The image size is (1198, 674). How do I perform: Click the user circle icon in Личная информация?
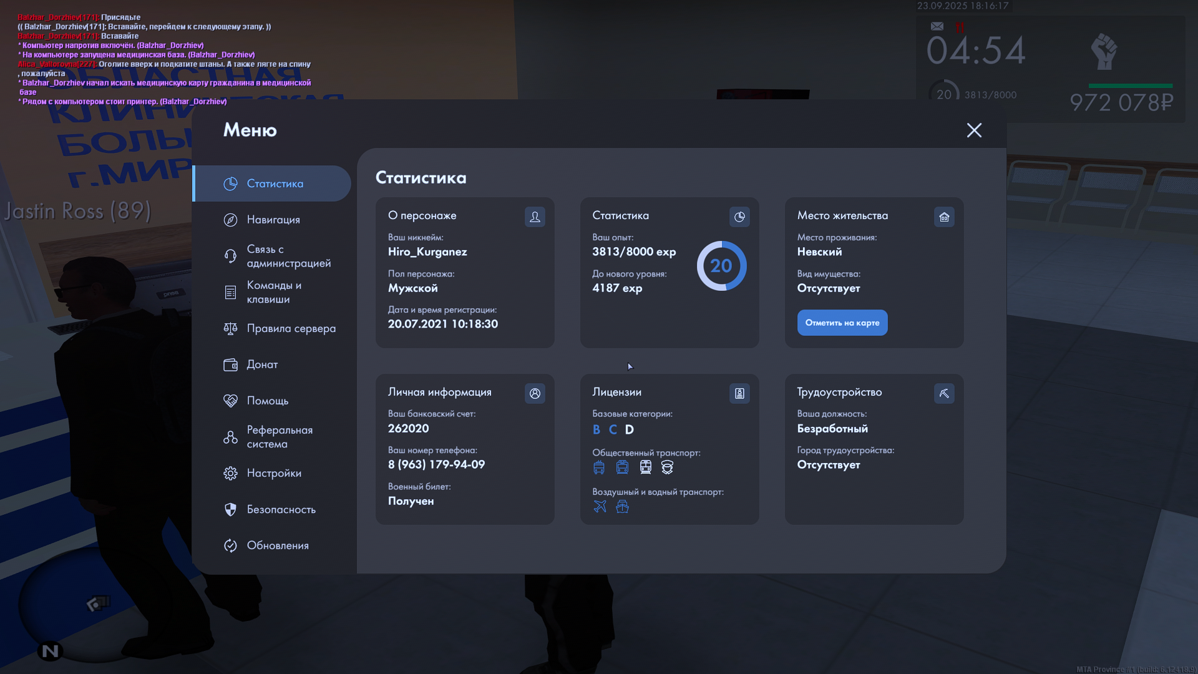535,393
